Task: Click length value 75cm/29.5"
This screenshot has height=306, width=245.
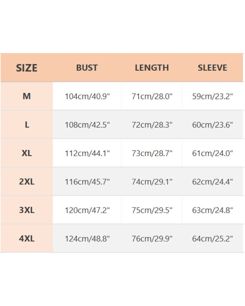Action: tap(152, 210)
